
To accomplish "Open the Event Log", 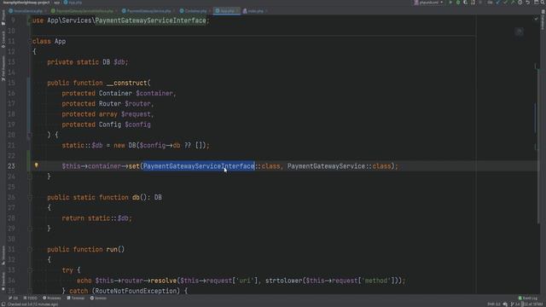I will point(528,298).
